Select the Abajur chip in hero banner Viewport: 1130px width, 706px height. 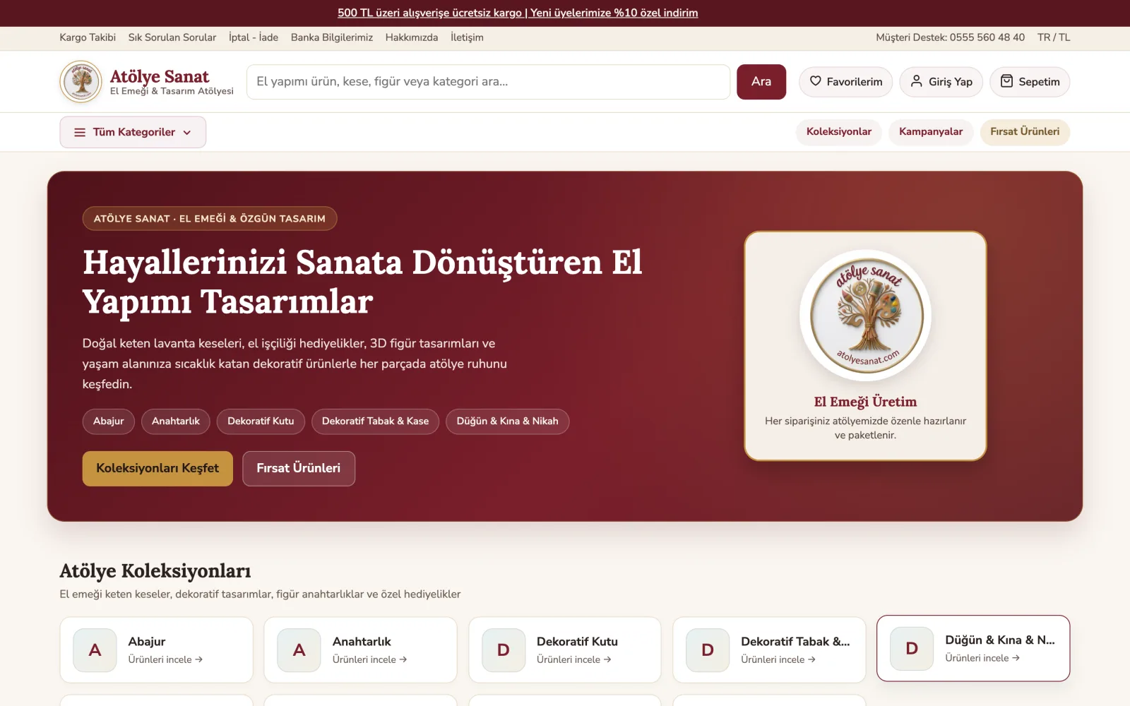click(x=109, y=421)
